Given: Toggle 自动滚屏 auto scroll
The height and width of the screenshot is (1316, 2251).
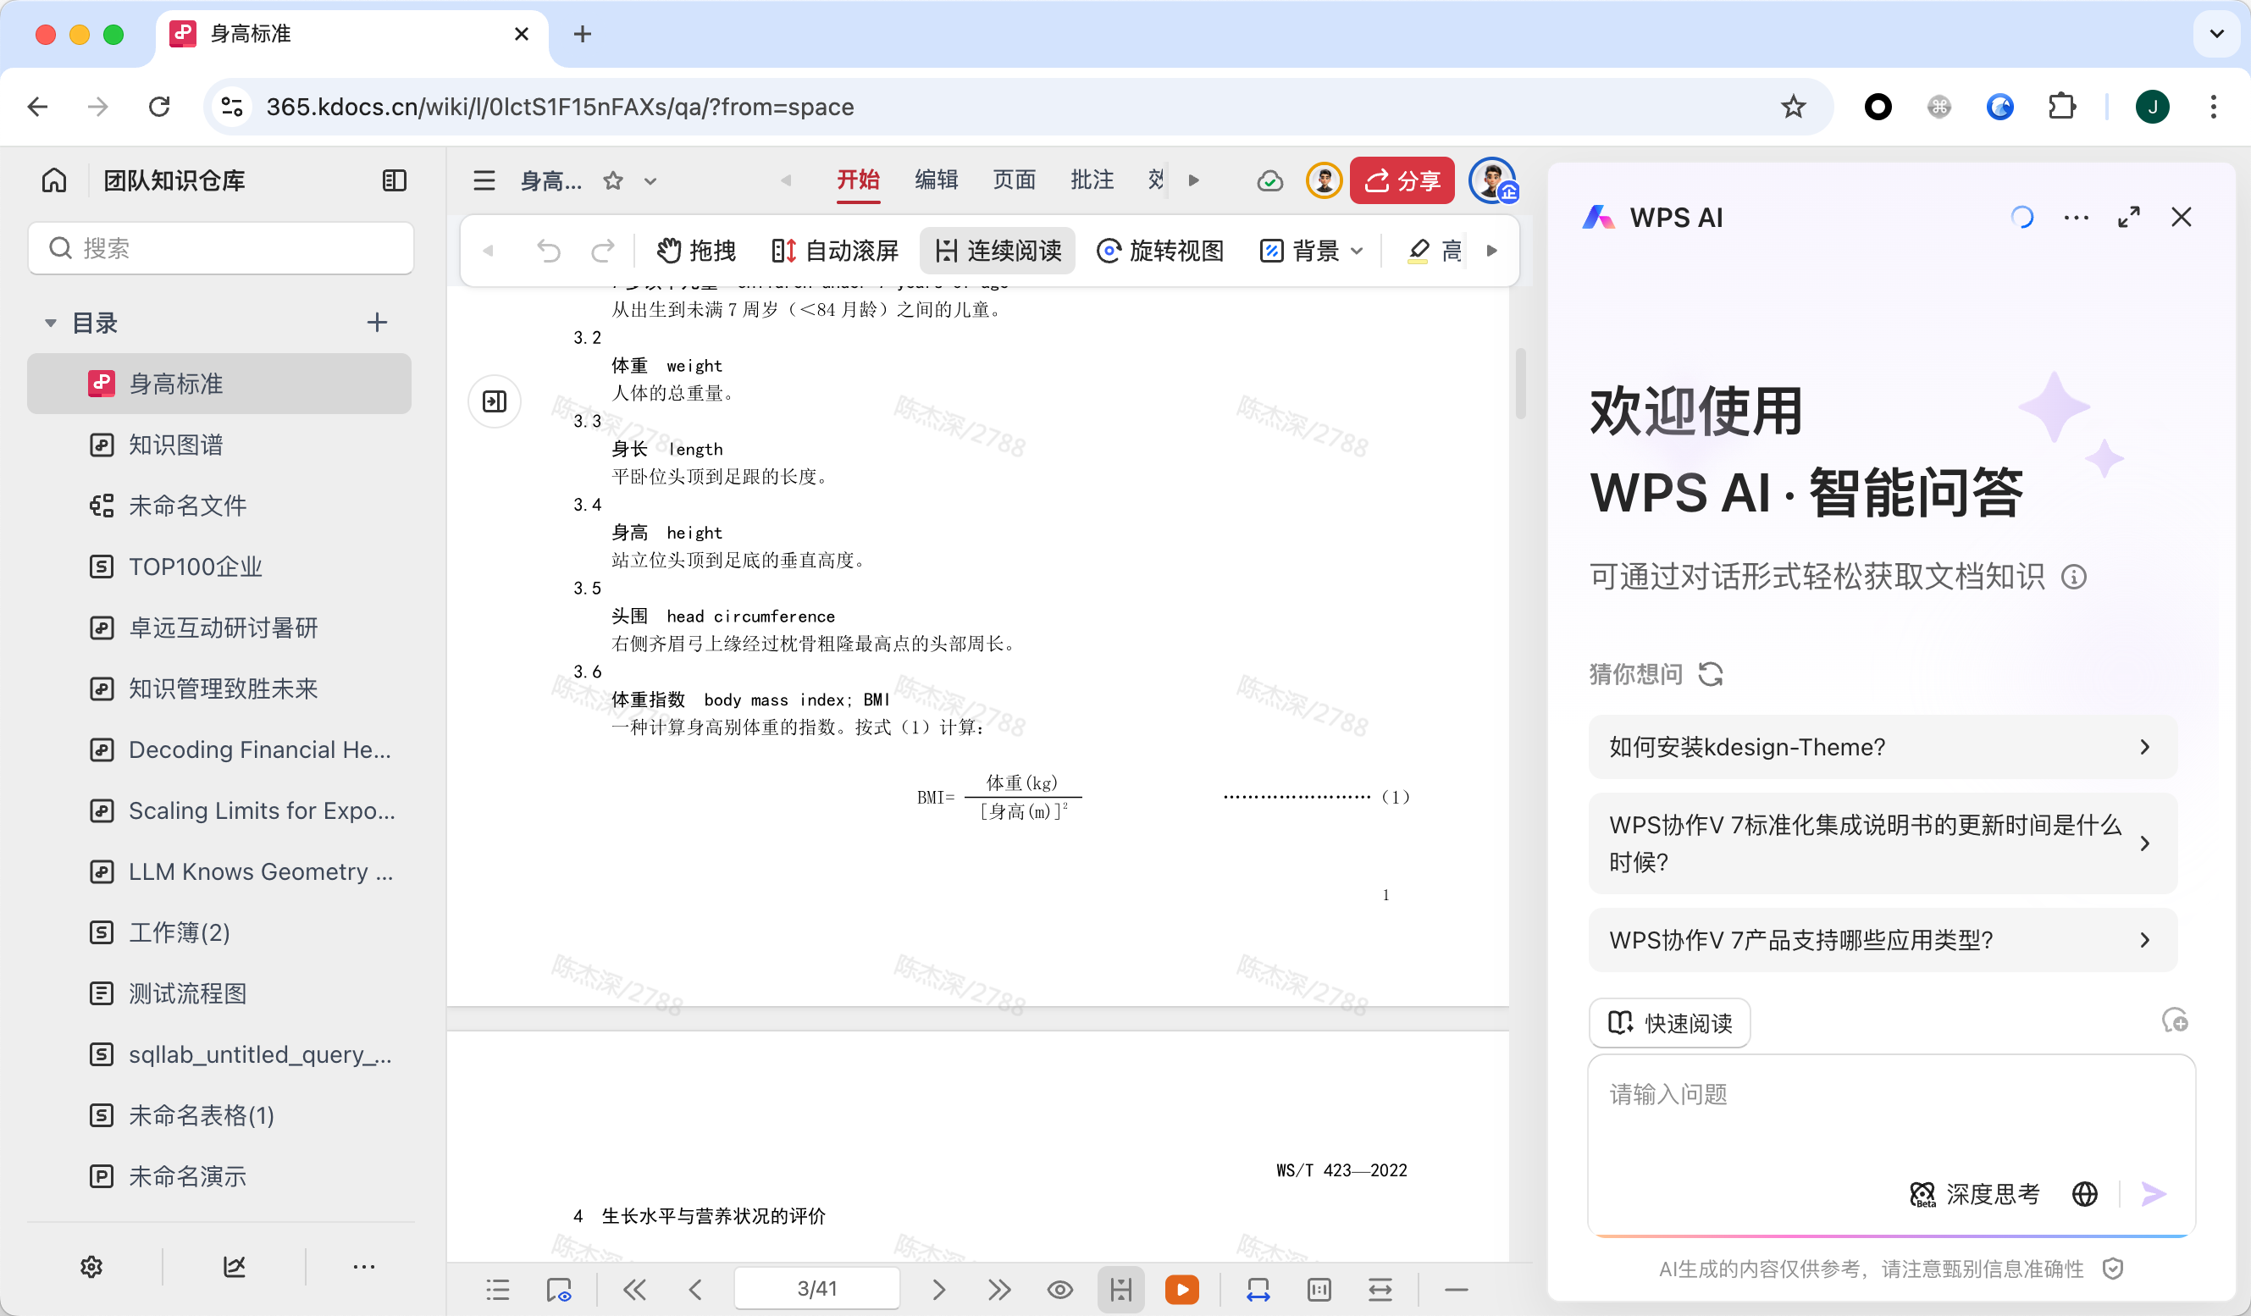Looking at the screenshot, I should [834, 251].
